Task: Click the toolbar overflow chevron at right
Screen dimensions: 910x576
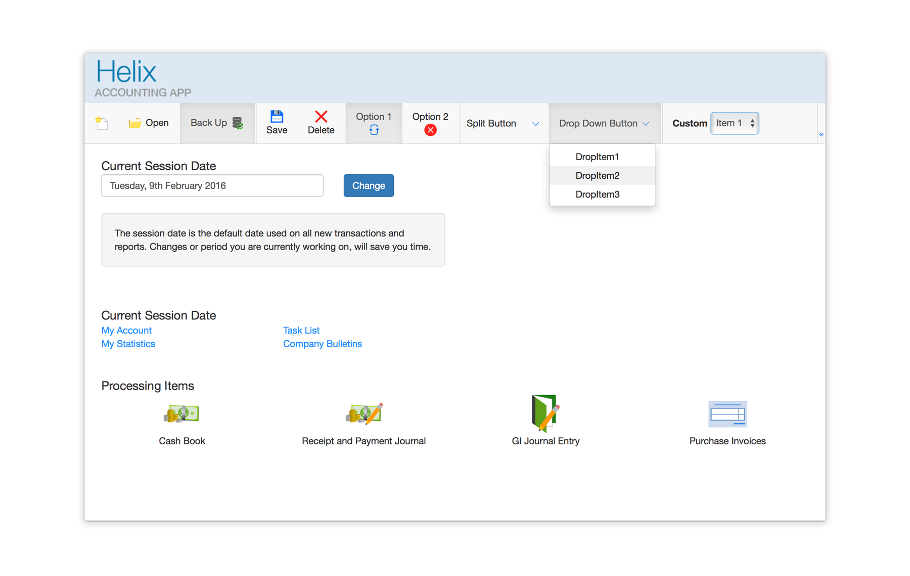Action: point(821,134)
